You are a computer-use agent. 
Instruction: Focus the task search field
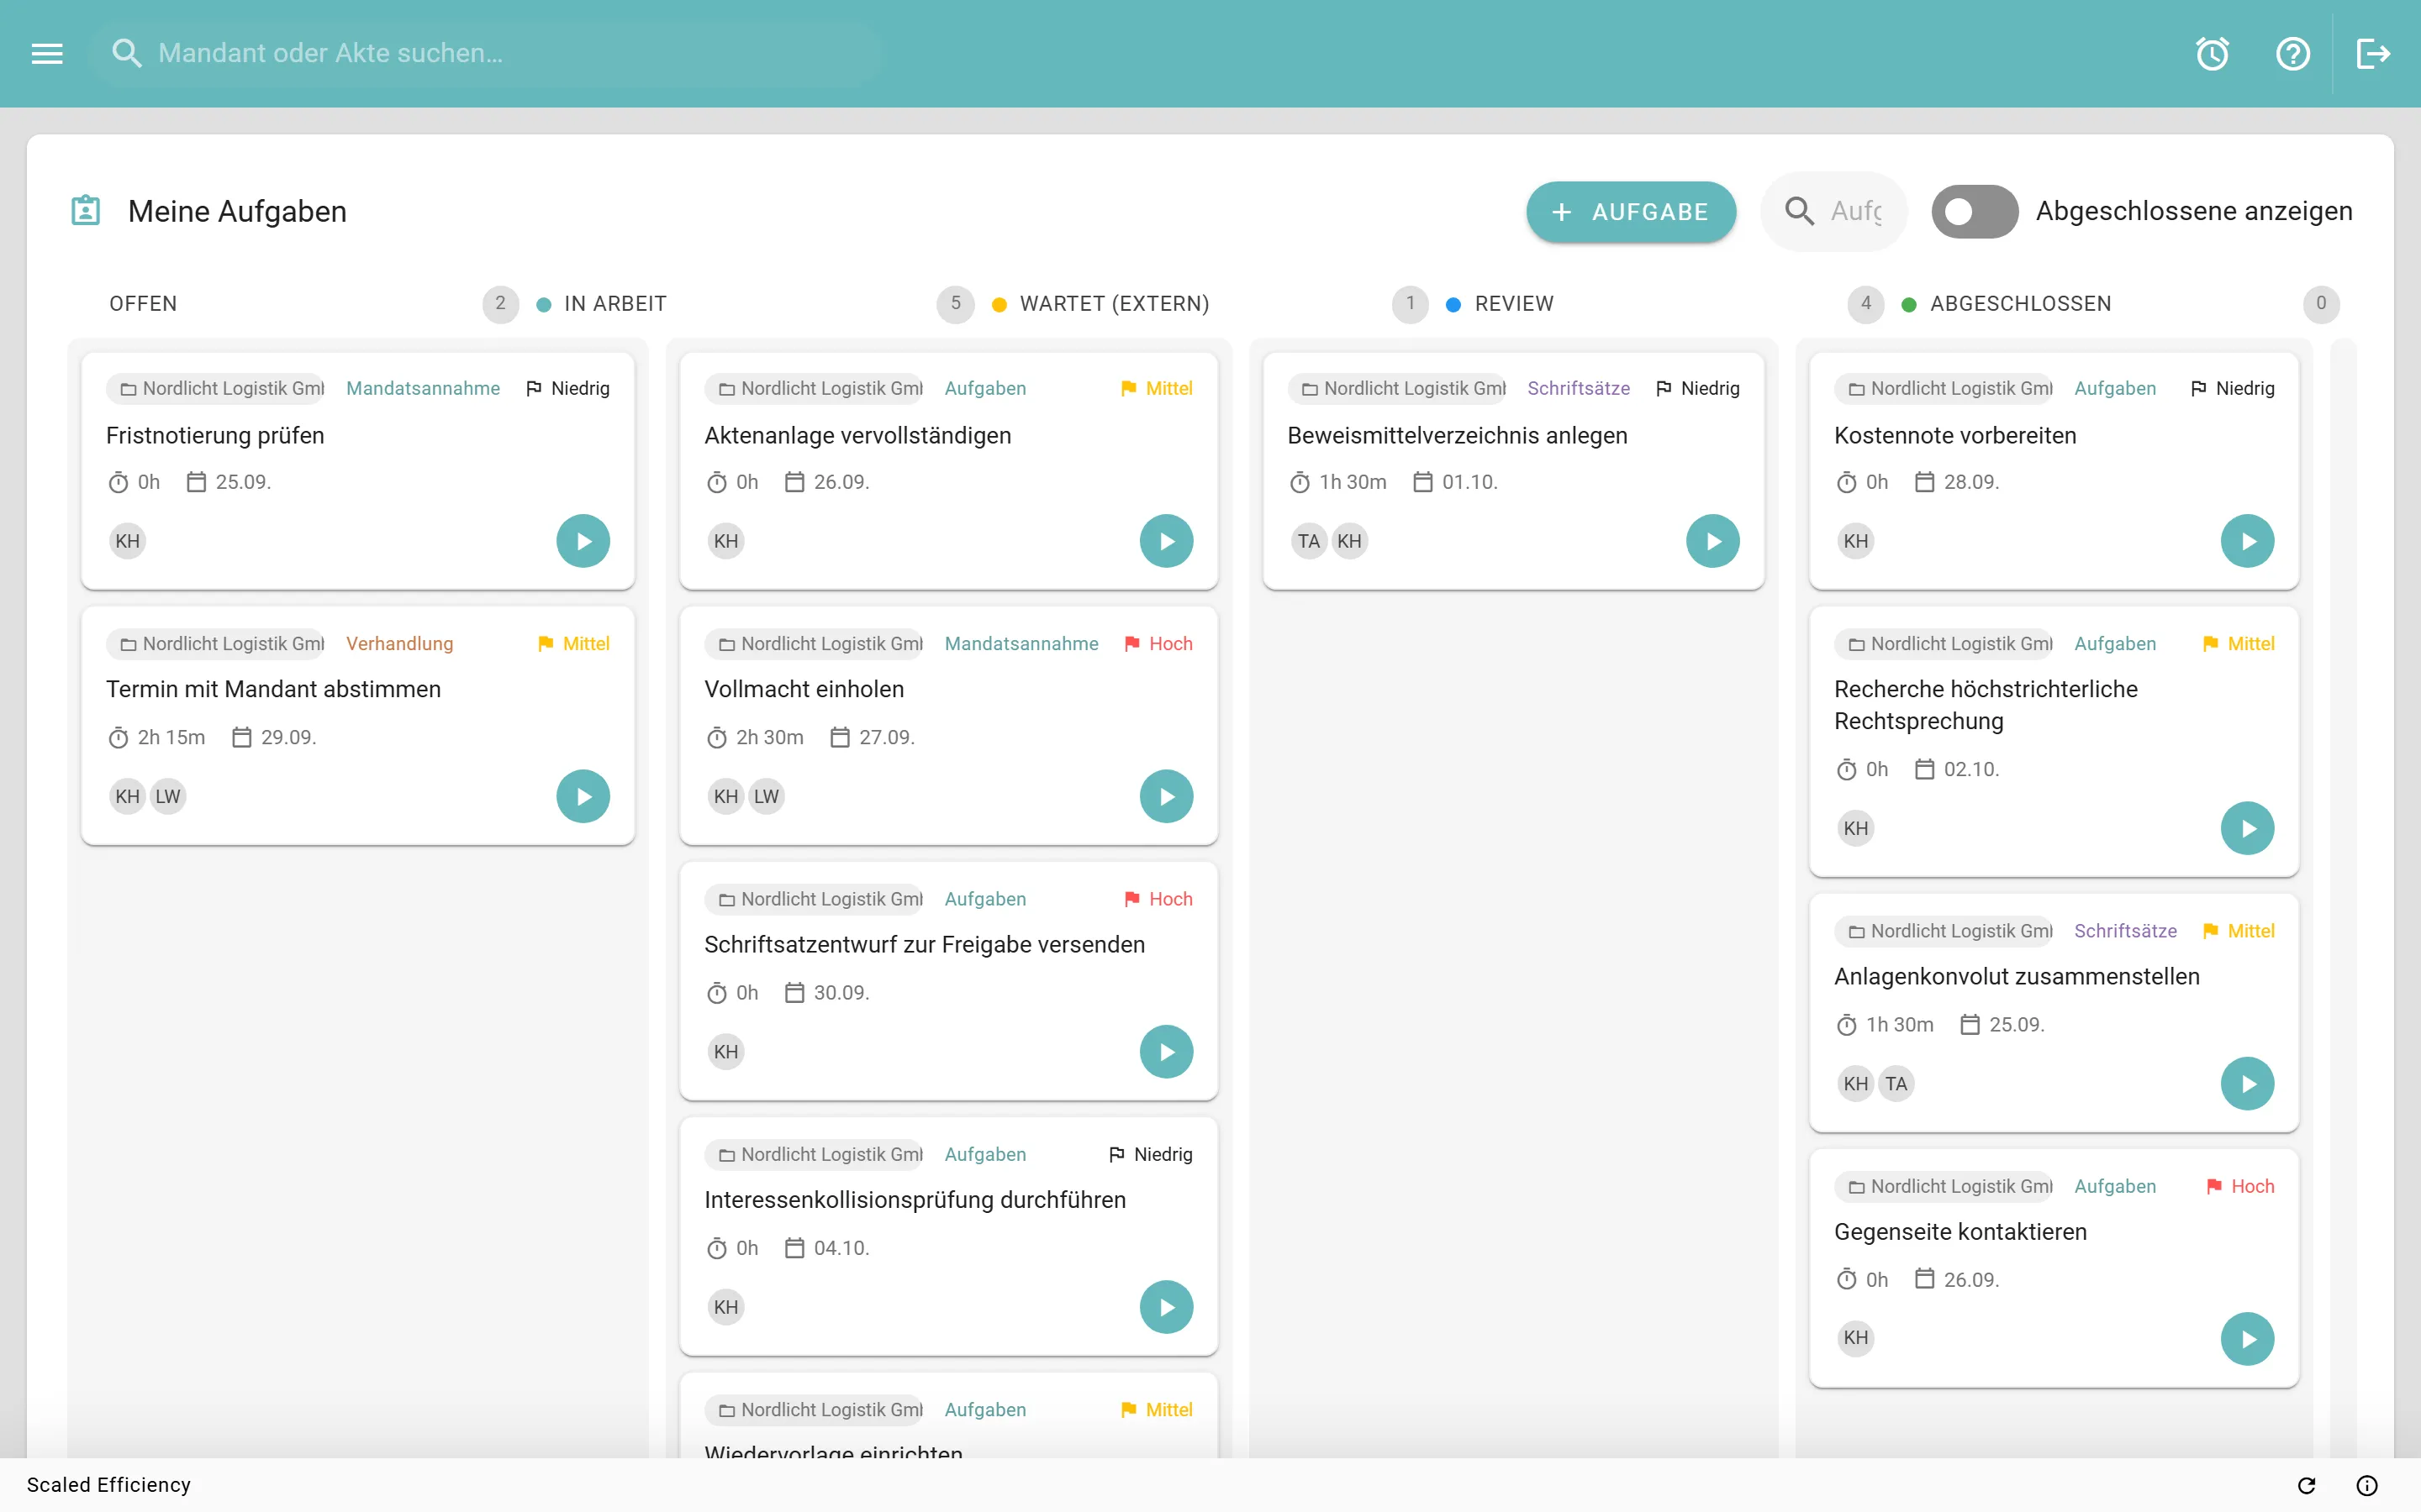click(x=1833, y=211)
